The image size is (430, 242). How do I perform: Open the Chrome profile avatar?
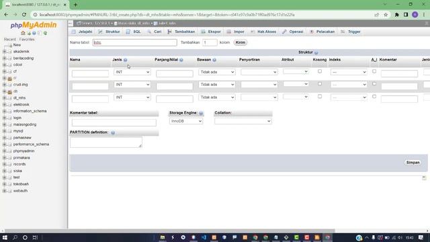click(x=415, y=15)
